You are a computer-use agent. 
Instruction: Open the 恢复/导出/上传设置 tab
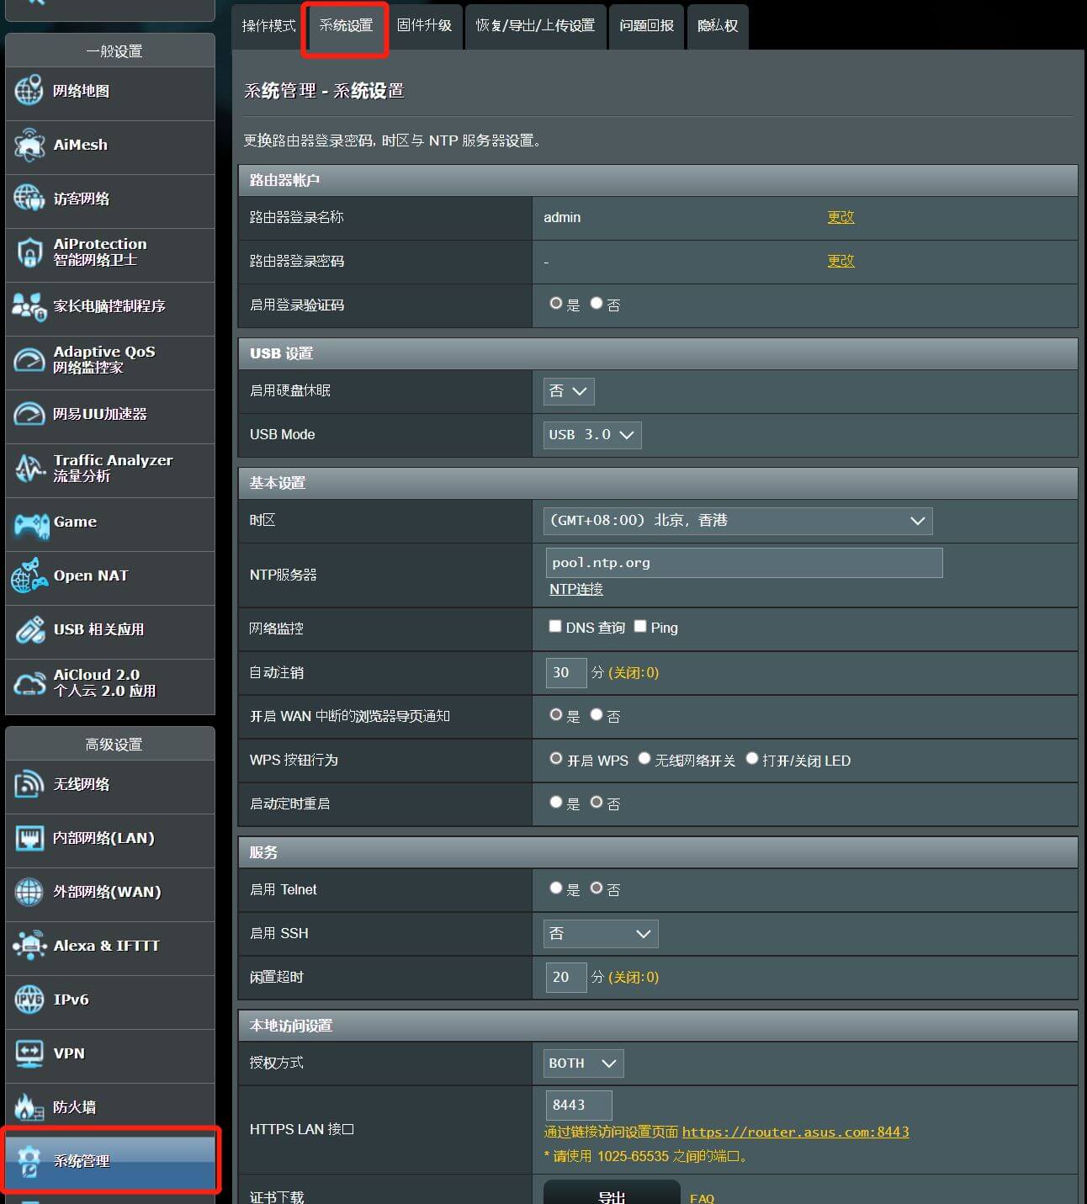(535, 26)
